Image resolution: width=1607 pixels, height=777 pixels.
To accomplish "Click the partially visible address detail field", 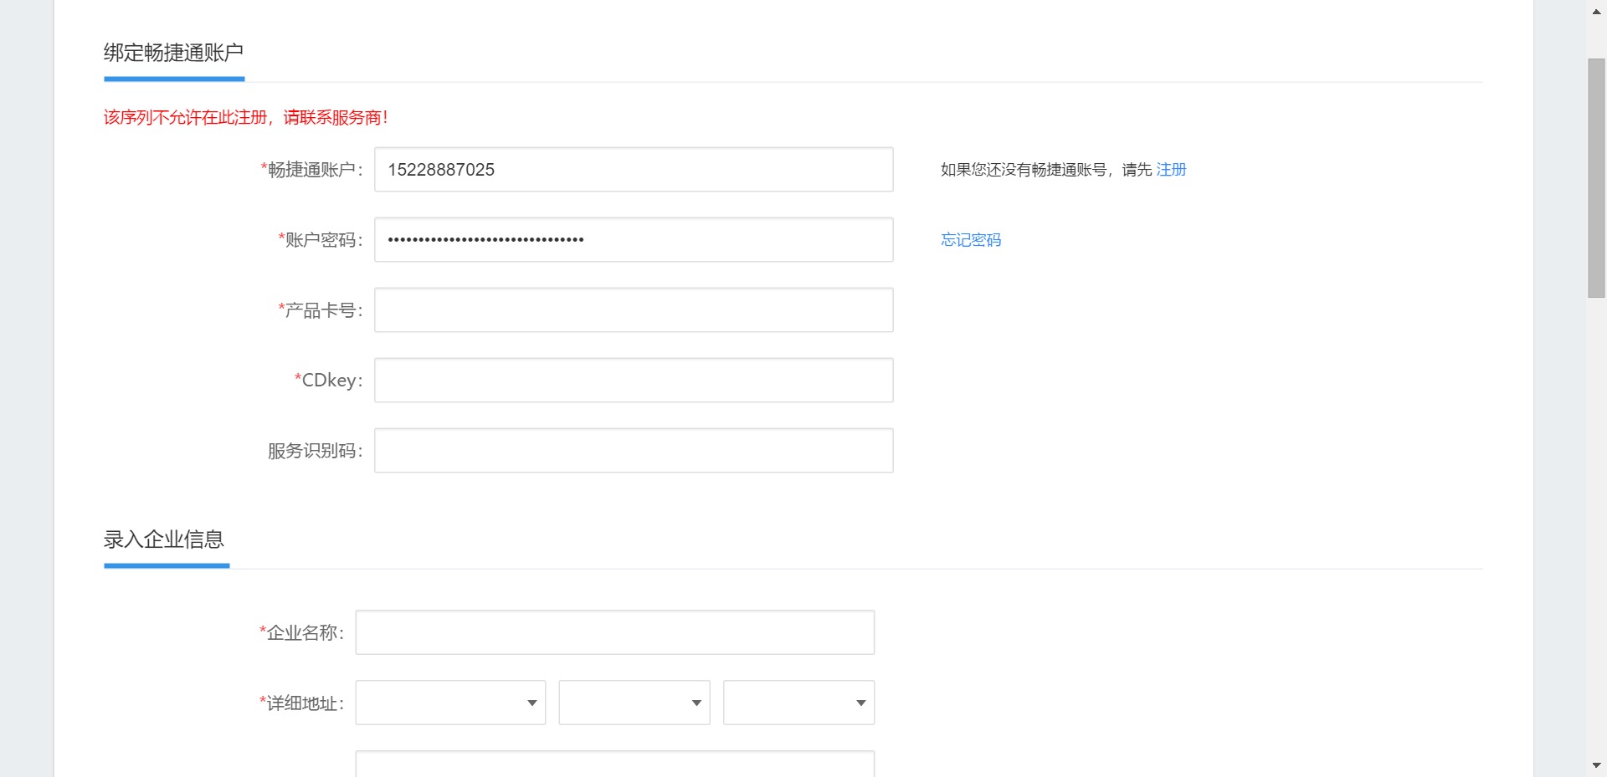I will coord(615,764).
